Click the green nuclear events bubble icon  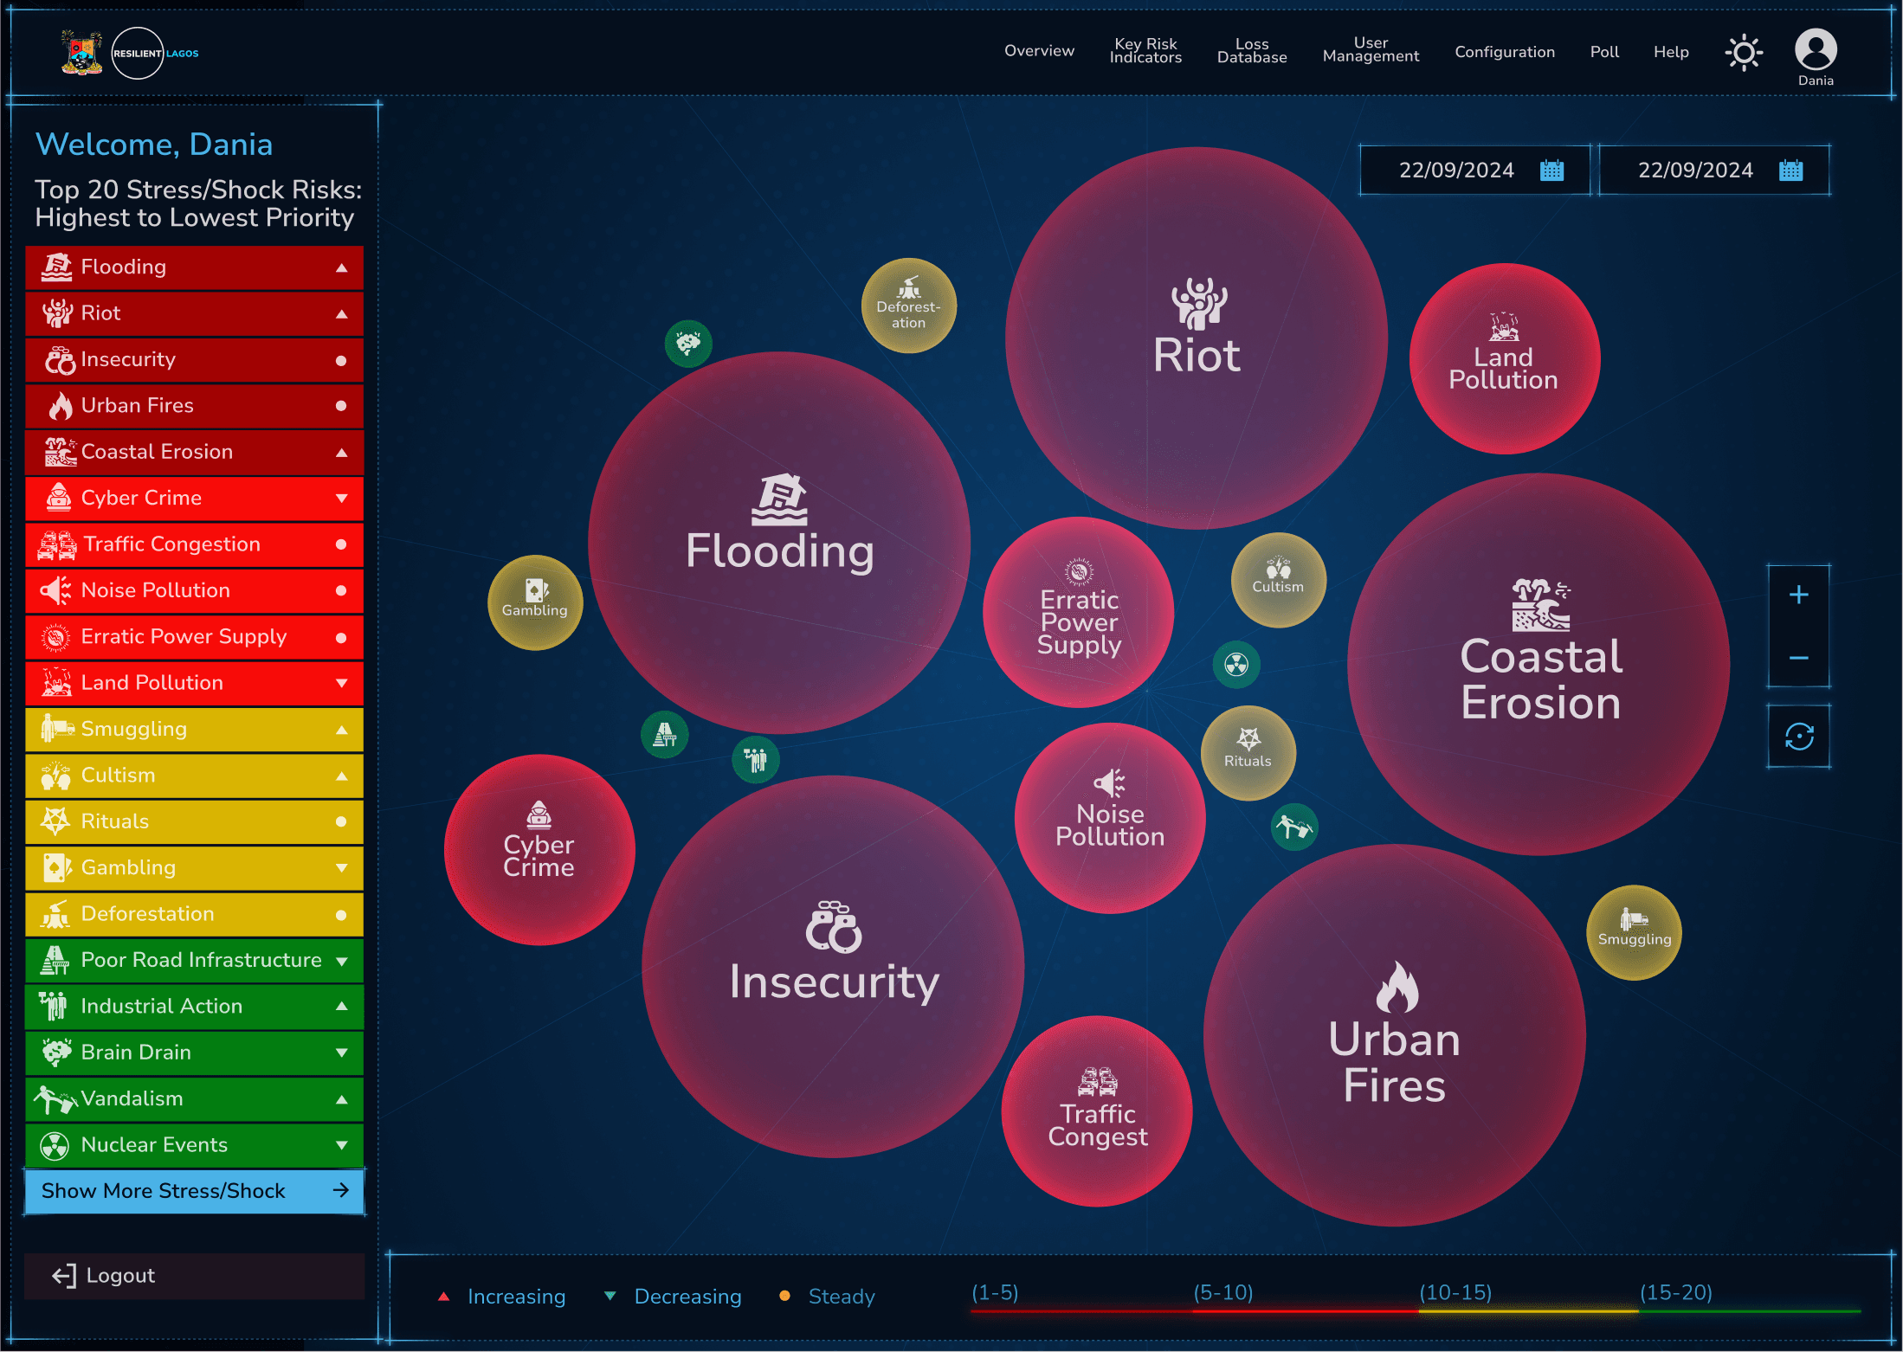pyautogui.click(x=1236, y=665)
